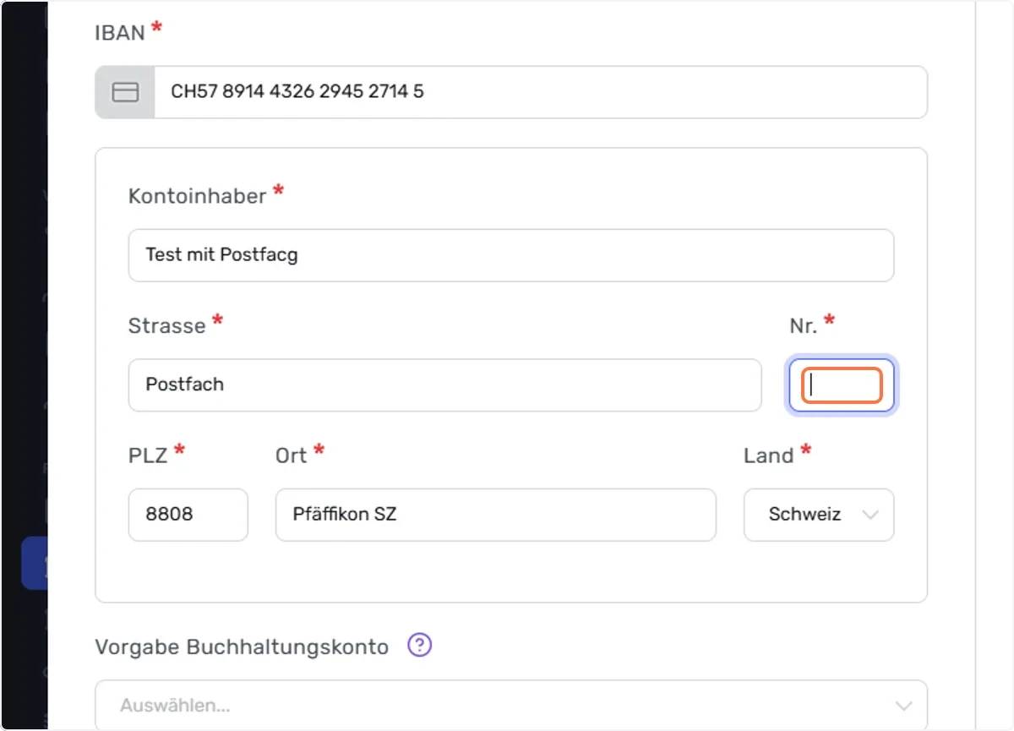
Task: Click the PLZ field showing 8808
Action: [188, 515]
